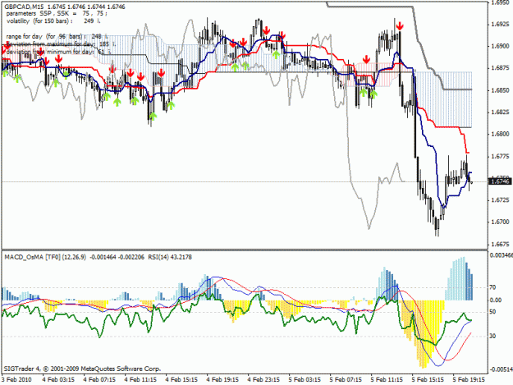Click the 1.6950 price axis label
513x385 pixels.
tap(500, 2)
